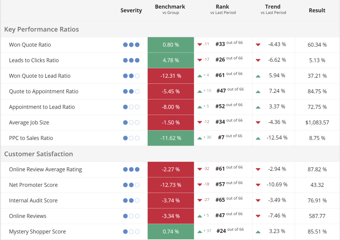This screenshot has height=240, width=340.
Task: Click the Mystery Shopper Score label
Action: coord(37,231)
